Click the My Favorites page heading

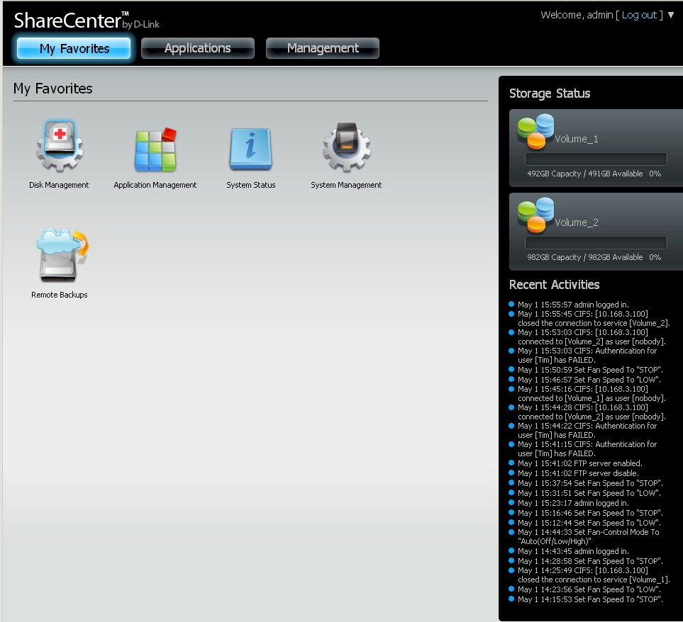point(52,89)
